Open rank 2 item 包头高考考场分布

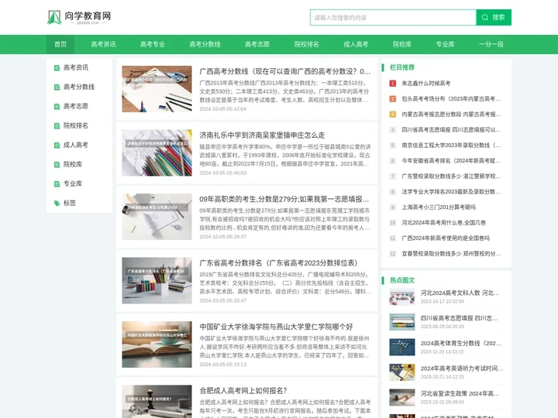pos(451,99)
